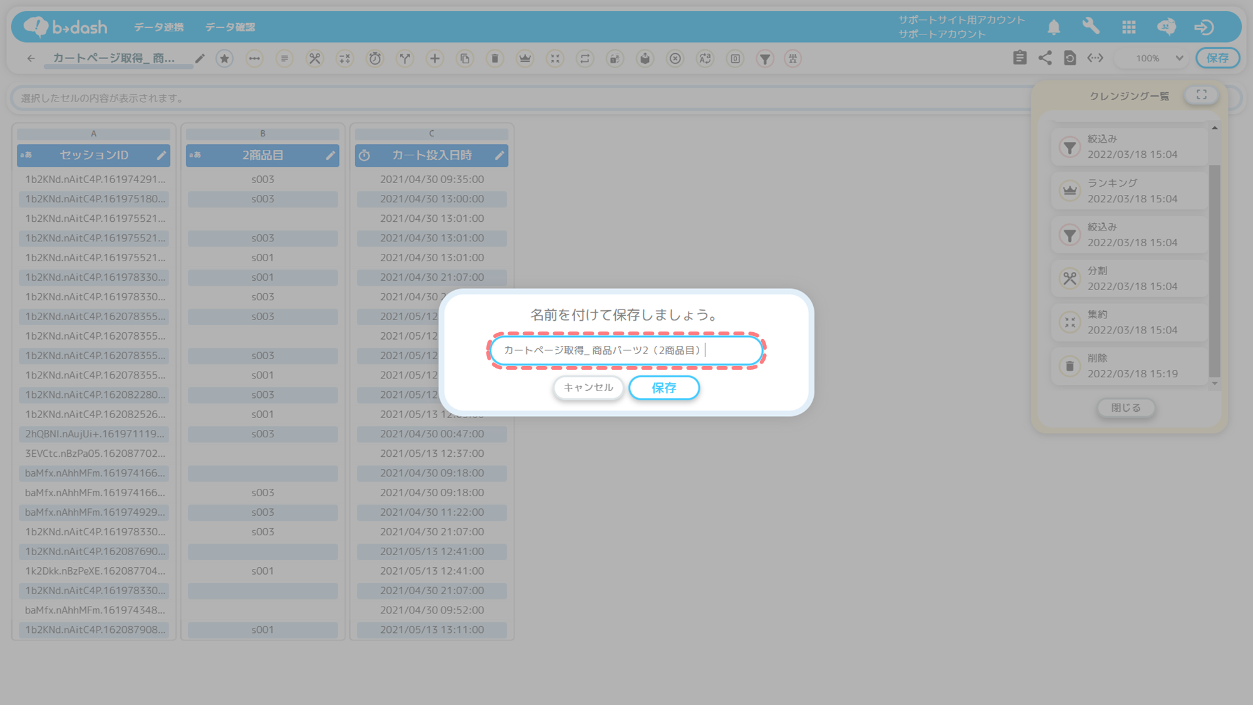Click the star favorite icon in toolbar
This screenshot has height=705, width=1253.
[x=224, y=58]
